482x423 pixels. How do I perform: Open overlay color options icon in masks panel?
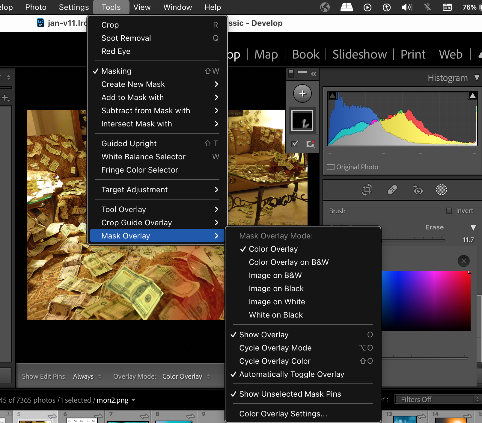(310, 144)
